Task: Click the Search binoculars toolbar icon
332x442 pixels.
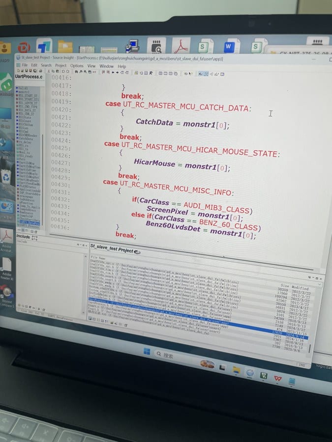Action: click(x=76, y=72)
